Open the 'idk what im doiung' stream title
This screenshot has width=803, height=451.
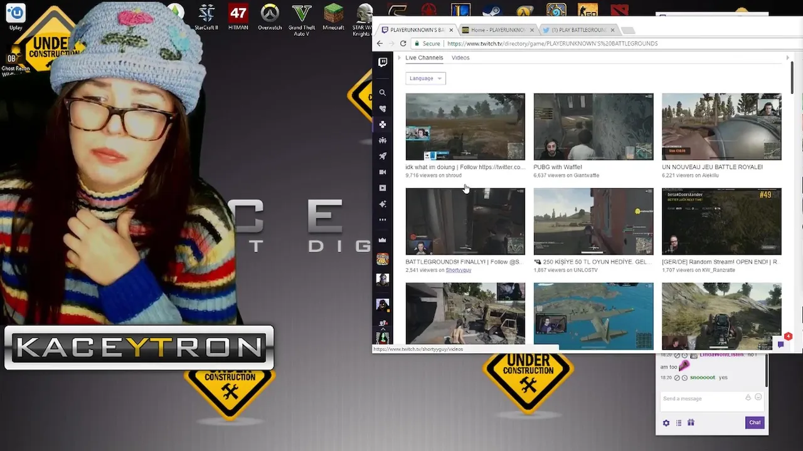pos(465,167)
